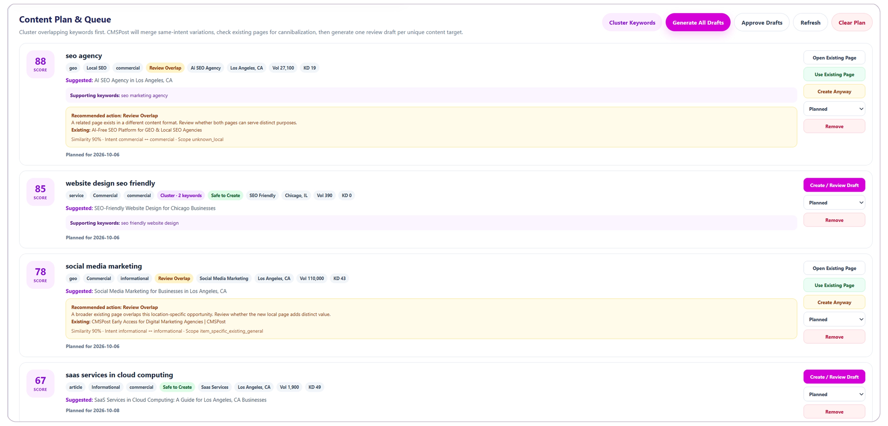
Task: Remove social media marketing item
Action: click(x=834, y=337)
